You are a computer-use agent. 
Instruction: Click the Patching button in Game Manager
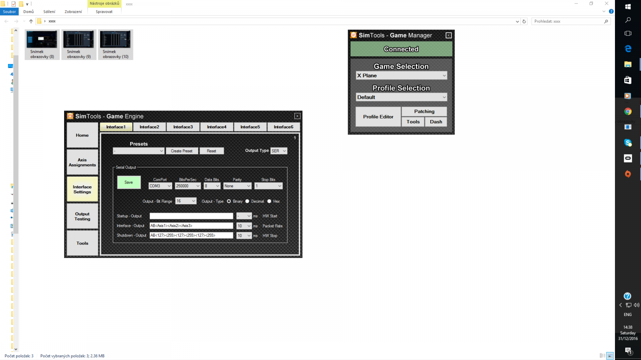point(424,112)
